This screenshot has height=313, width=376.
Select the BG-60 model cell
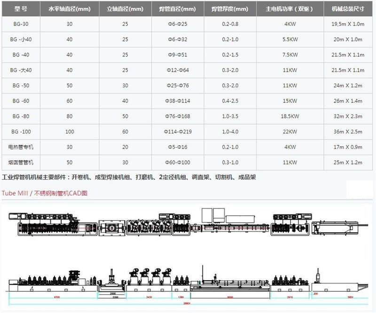point(21,101)
